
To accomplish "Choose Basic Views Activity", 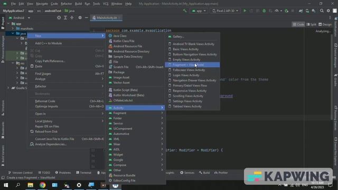I will [192, 49].
